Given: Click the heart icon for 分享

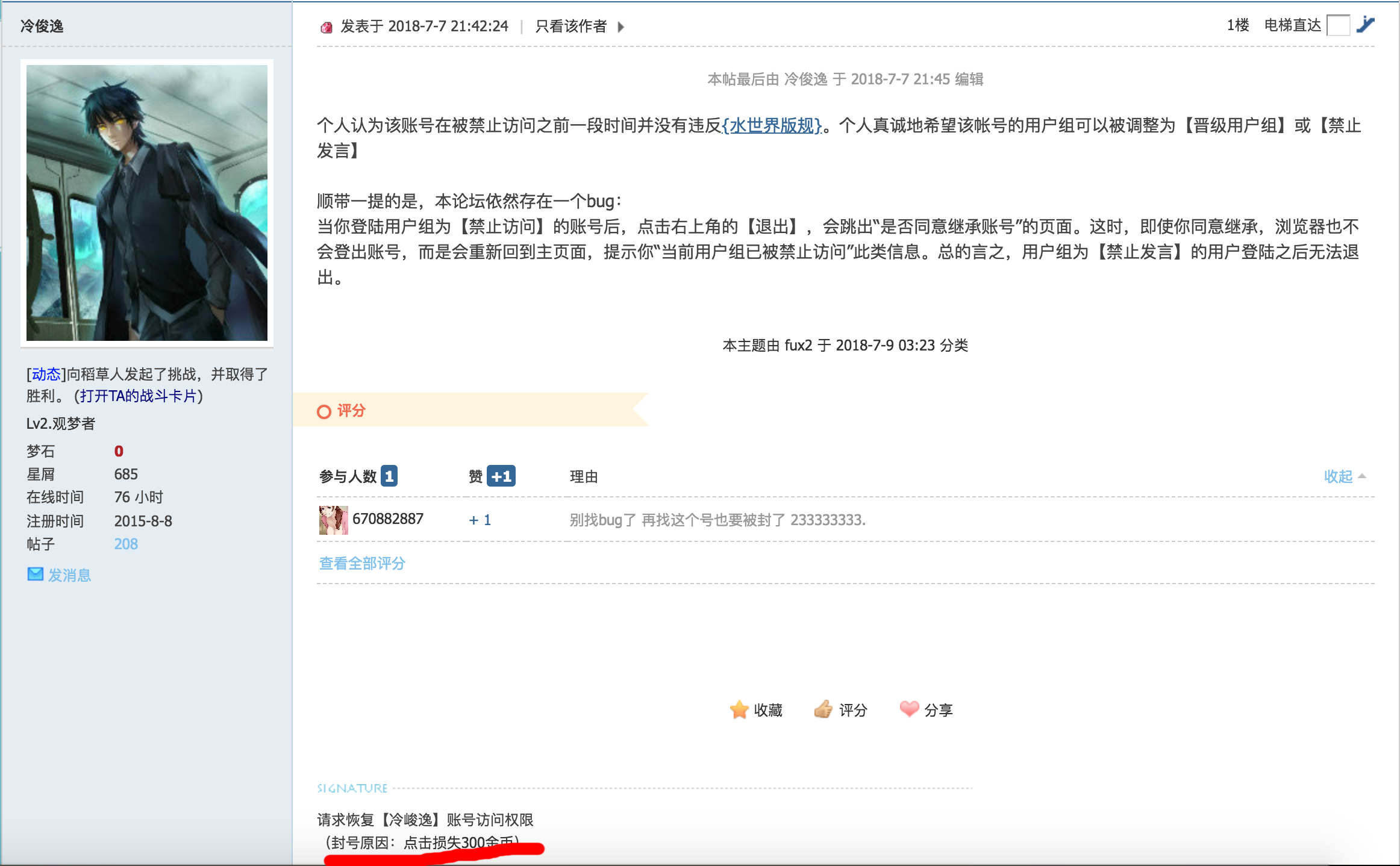Looking at the screenshot, I should 909,709.
